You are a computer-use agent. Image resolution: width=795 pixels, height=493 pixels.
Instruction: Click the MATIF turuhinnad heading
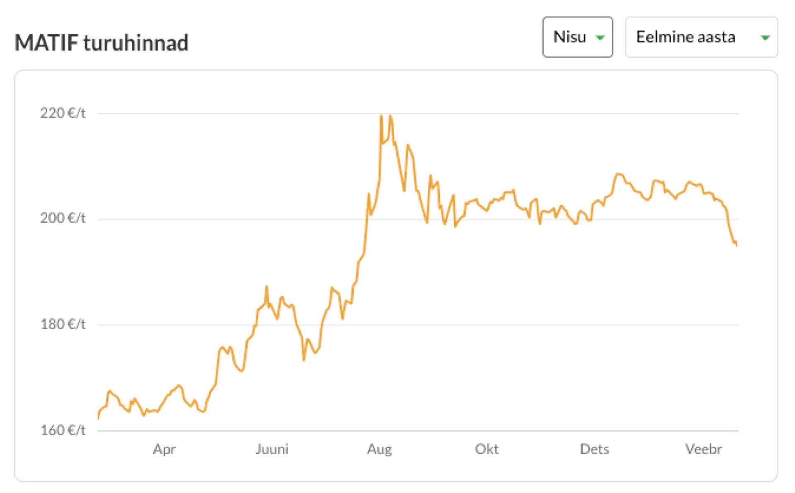coord(101,43)
